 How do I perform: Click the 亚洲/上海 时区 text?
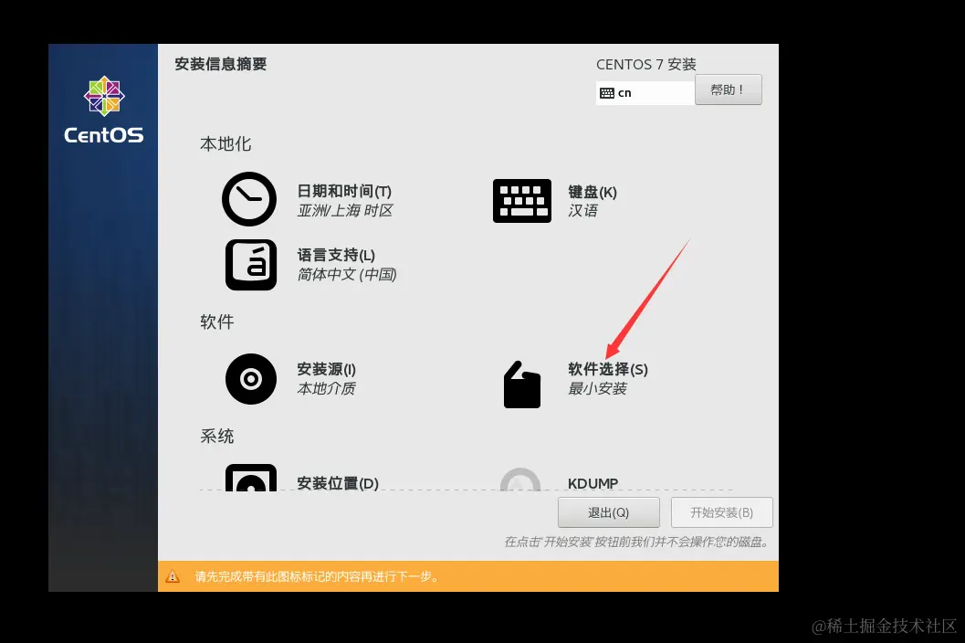pos(345,211)
